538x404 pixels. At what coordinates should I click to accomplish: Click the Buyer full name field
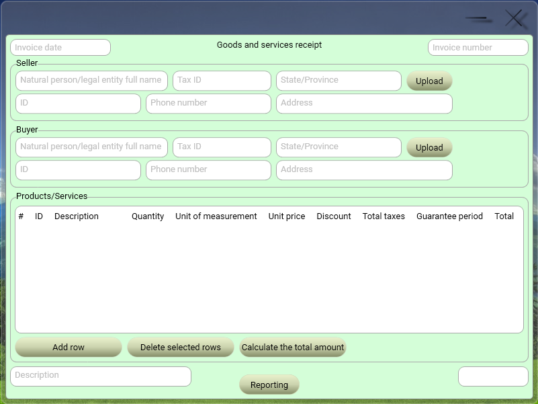[91, 147]
